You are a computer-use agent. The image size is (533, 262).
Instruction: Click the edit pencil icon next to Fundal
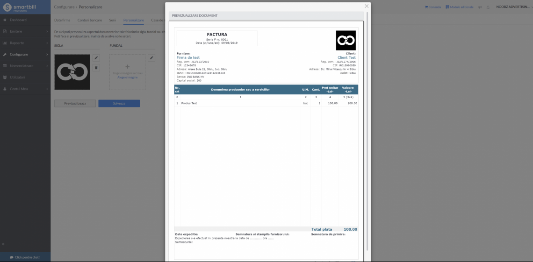[151, 58]
